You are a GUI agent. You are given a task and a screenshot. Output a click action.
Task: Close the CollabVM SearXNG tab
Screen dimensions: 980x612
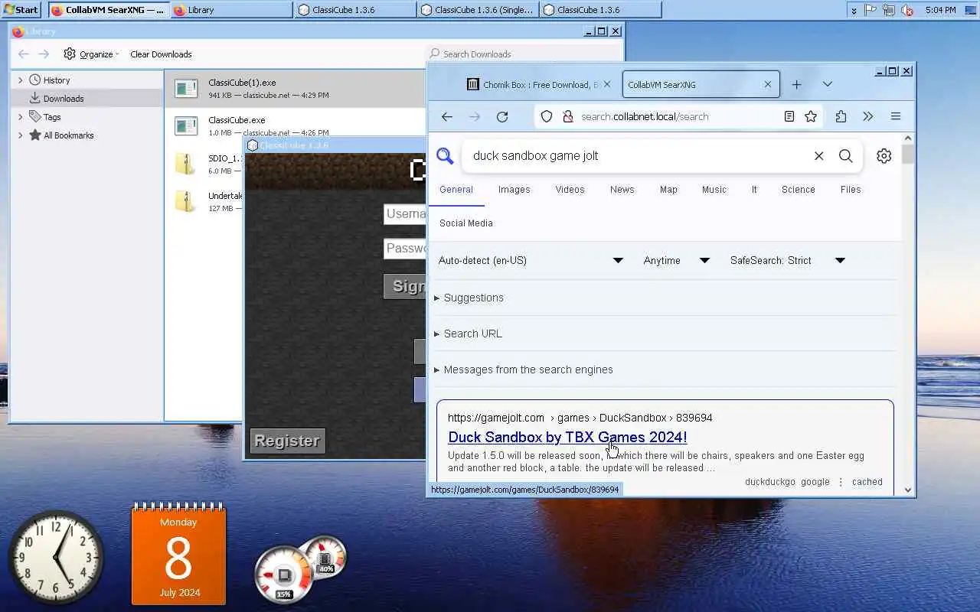pos(768,84)
